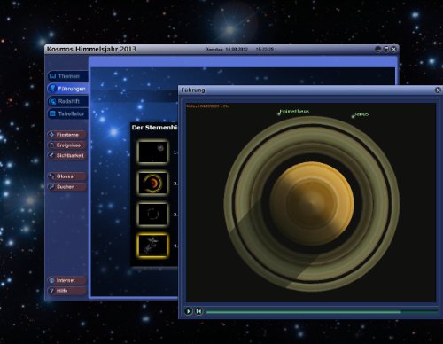Click the green tour progress bar
Viewport: 443px width, 344px height.
coord(322,312)
